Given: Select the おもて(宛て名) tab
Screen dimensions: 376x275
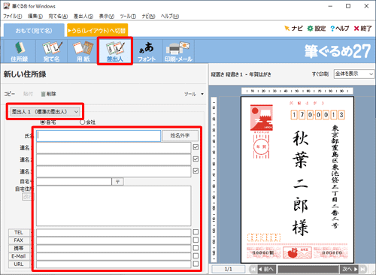Looking at the screenshot, I should [34, 31].
